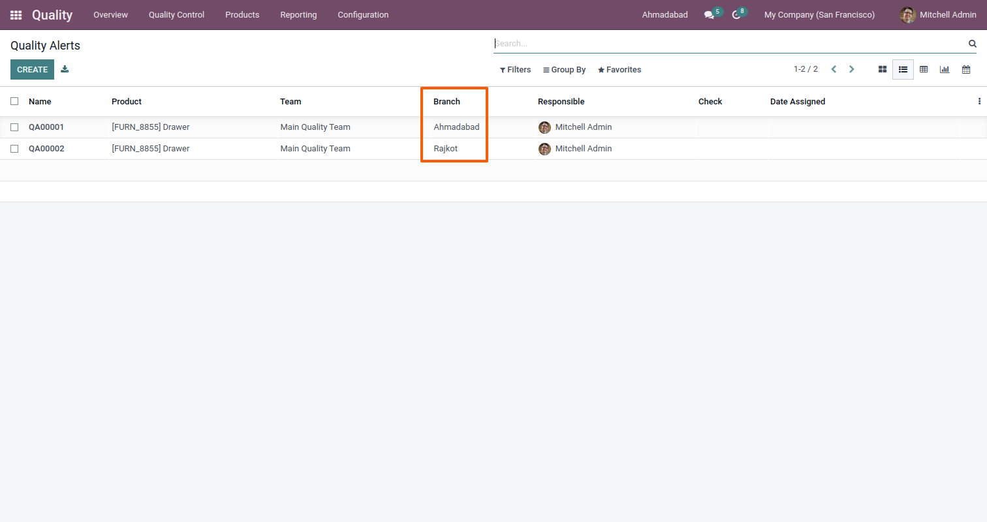This screenshot has width=987, height=522.
Task: Click Mitchell Admin name in QA00002 row
Action: pyautogui.click(x=584, y=149)
